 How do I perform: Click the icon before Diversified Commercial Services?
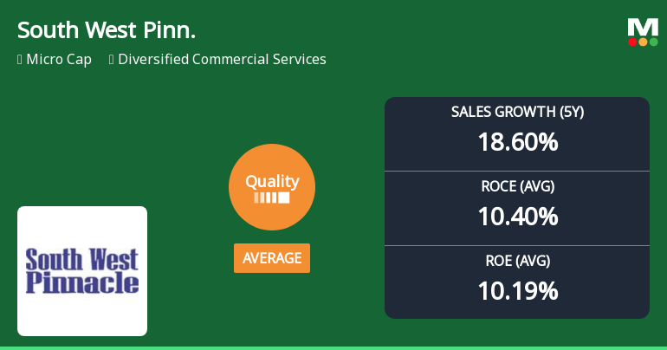point(112,60)
